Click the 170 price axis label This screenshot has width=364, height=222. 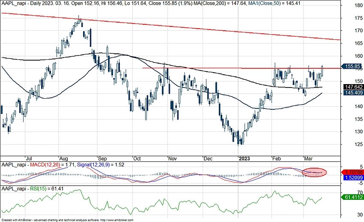[x=359, y=31]
